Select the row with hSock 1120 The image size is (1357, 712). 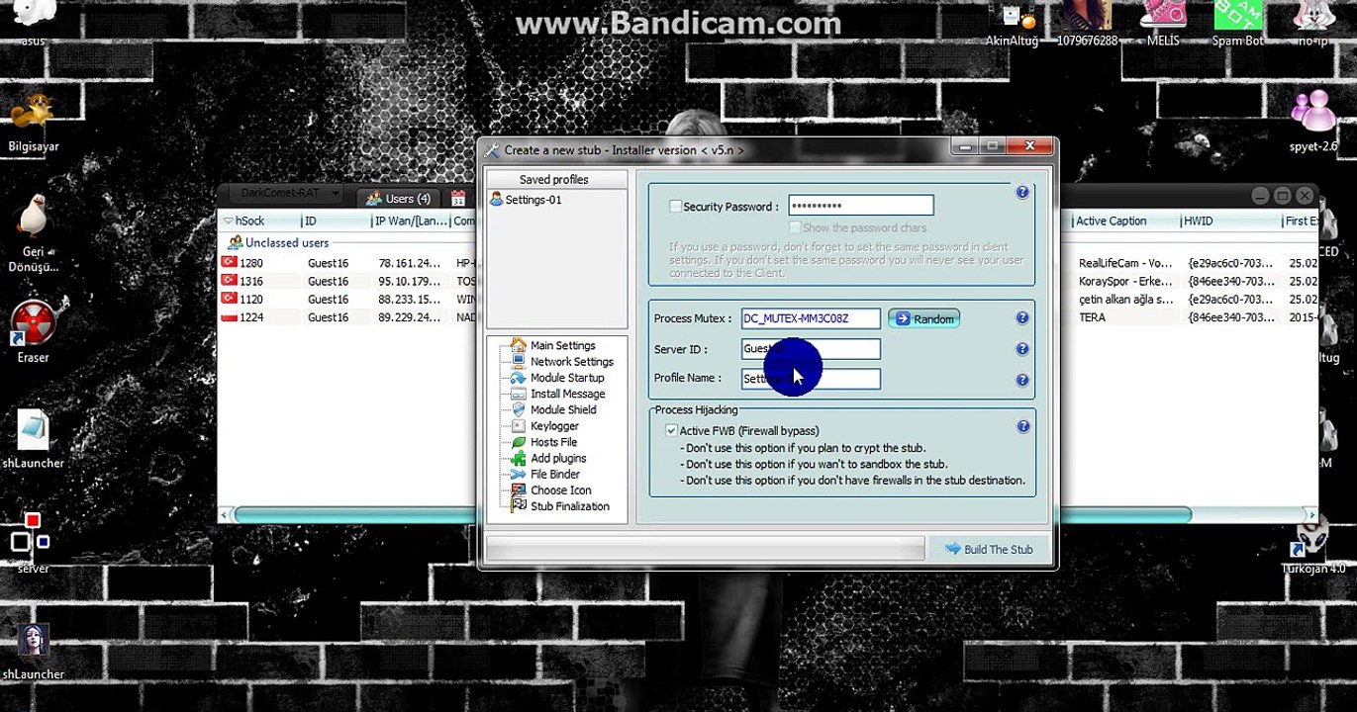coord(347,300)
